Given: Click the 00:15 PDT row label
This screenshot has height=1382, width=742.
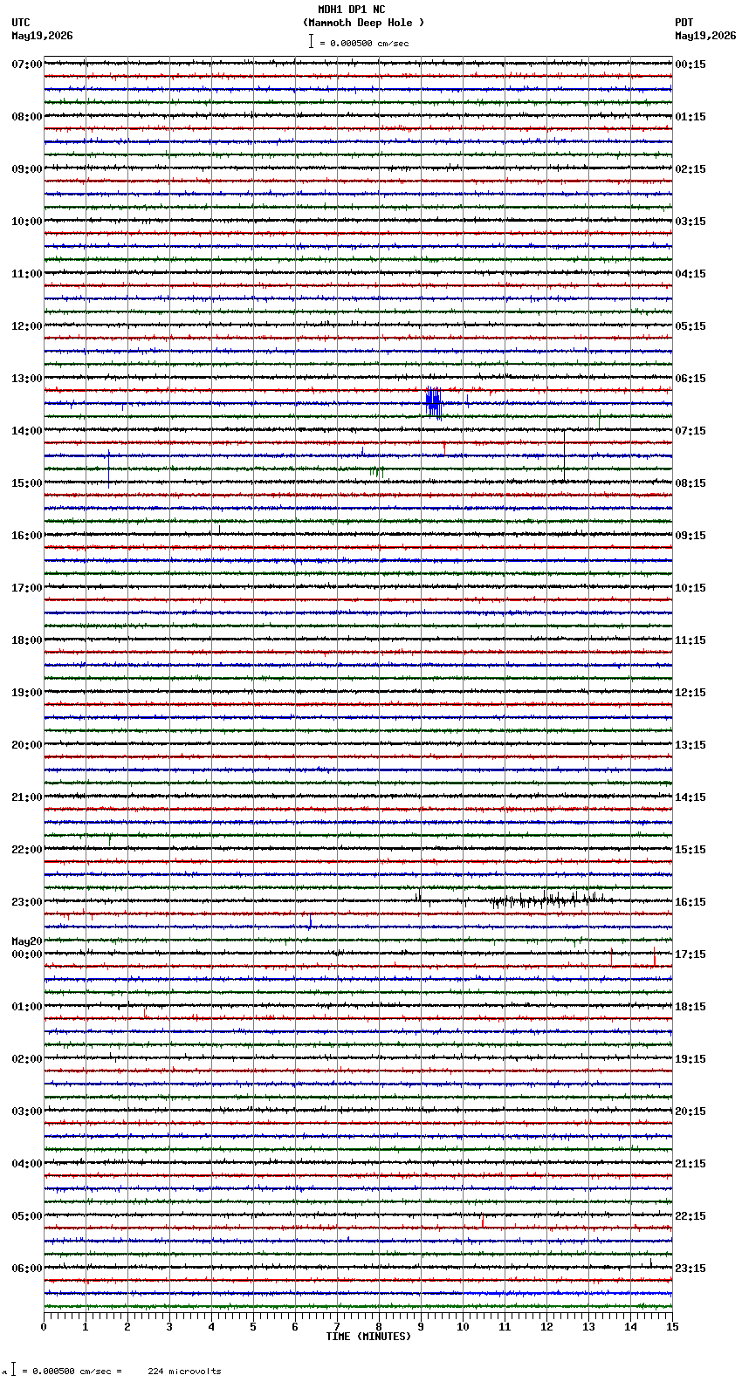Looking at the screenshot, I should coord(690,65).
